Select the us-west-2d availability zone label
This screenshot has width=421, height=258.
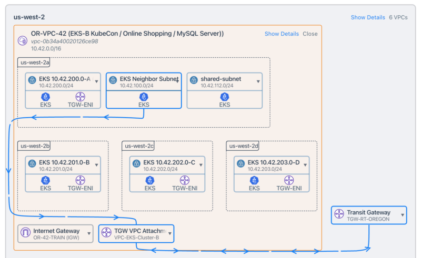point(243,146)
